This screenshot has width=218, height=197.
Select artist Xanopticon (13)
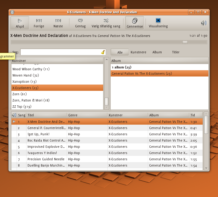tap(57, 81)
